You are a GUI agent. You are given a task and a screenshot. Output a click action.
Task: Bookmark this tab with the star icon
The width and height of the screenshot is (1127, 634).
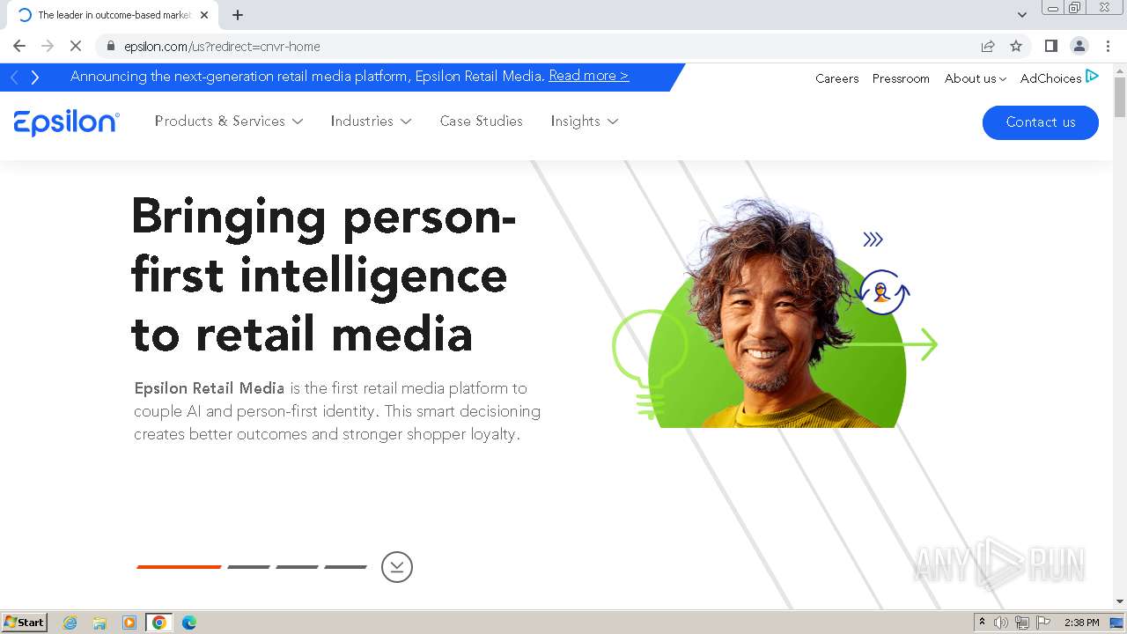[x=1016, y=46]
